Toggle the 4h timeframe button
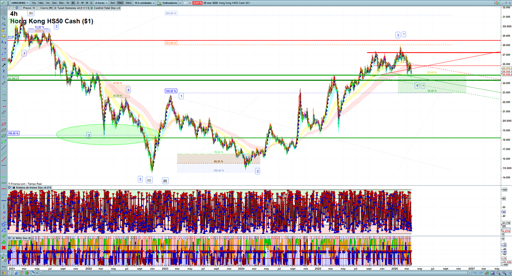 pos(73,3)
